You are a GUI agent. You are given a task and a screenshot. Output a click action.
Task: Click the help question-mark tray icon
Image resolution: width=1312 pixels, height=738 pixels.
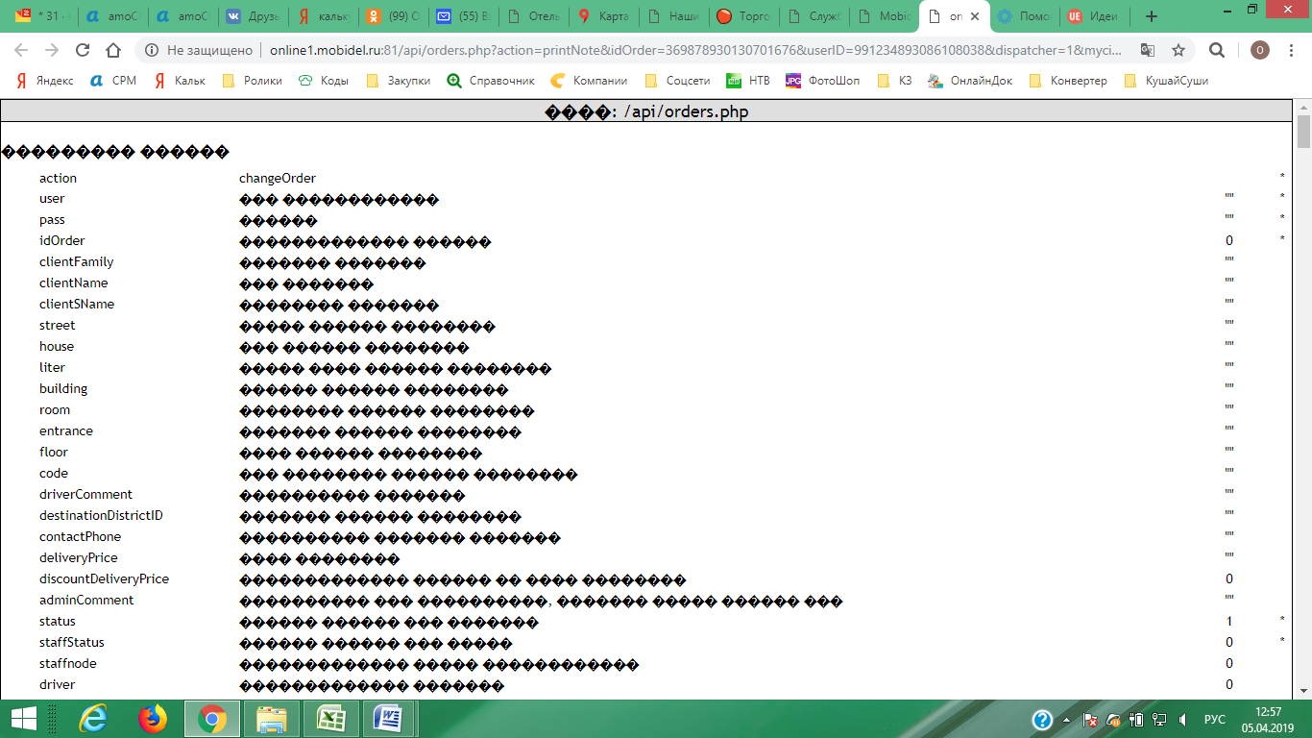tap(1042, 720)
